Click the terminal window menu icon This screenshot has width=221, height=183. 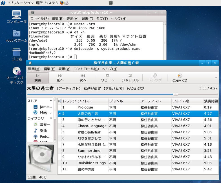point(32,13)
